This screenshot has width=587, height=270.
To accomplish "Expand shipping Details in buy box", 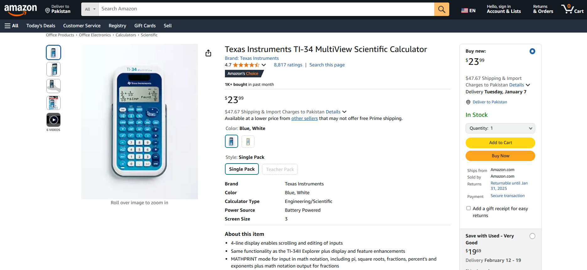I will click(520, 85).
